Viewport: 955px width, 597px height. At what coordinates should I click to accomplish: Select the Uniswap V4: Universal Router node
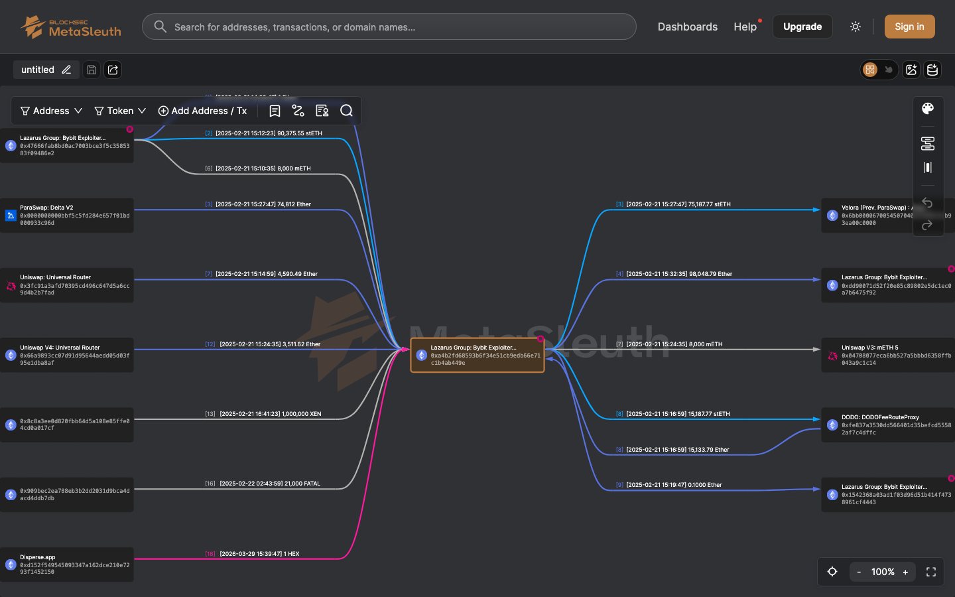(x=67, y=355)
